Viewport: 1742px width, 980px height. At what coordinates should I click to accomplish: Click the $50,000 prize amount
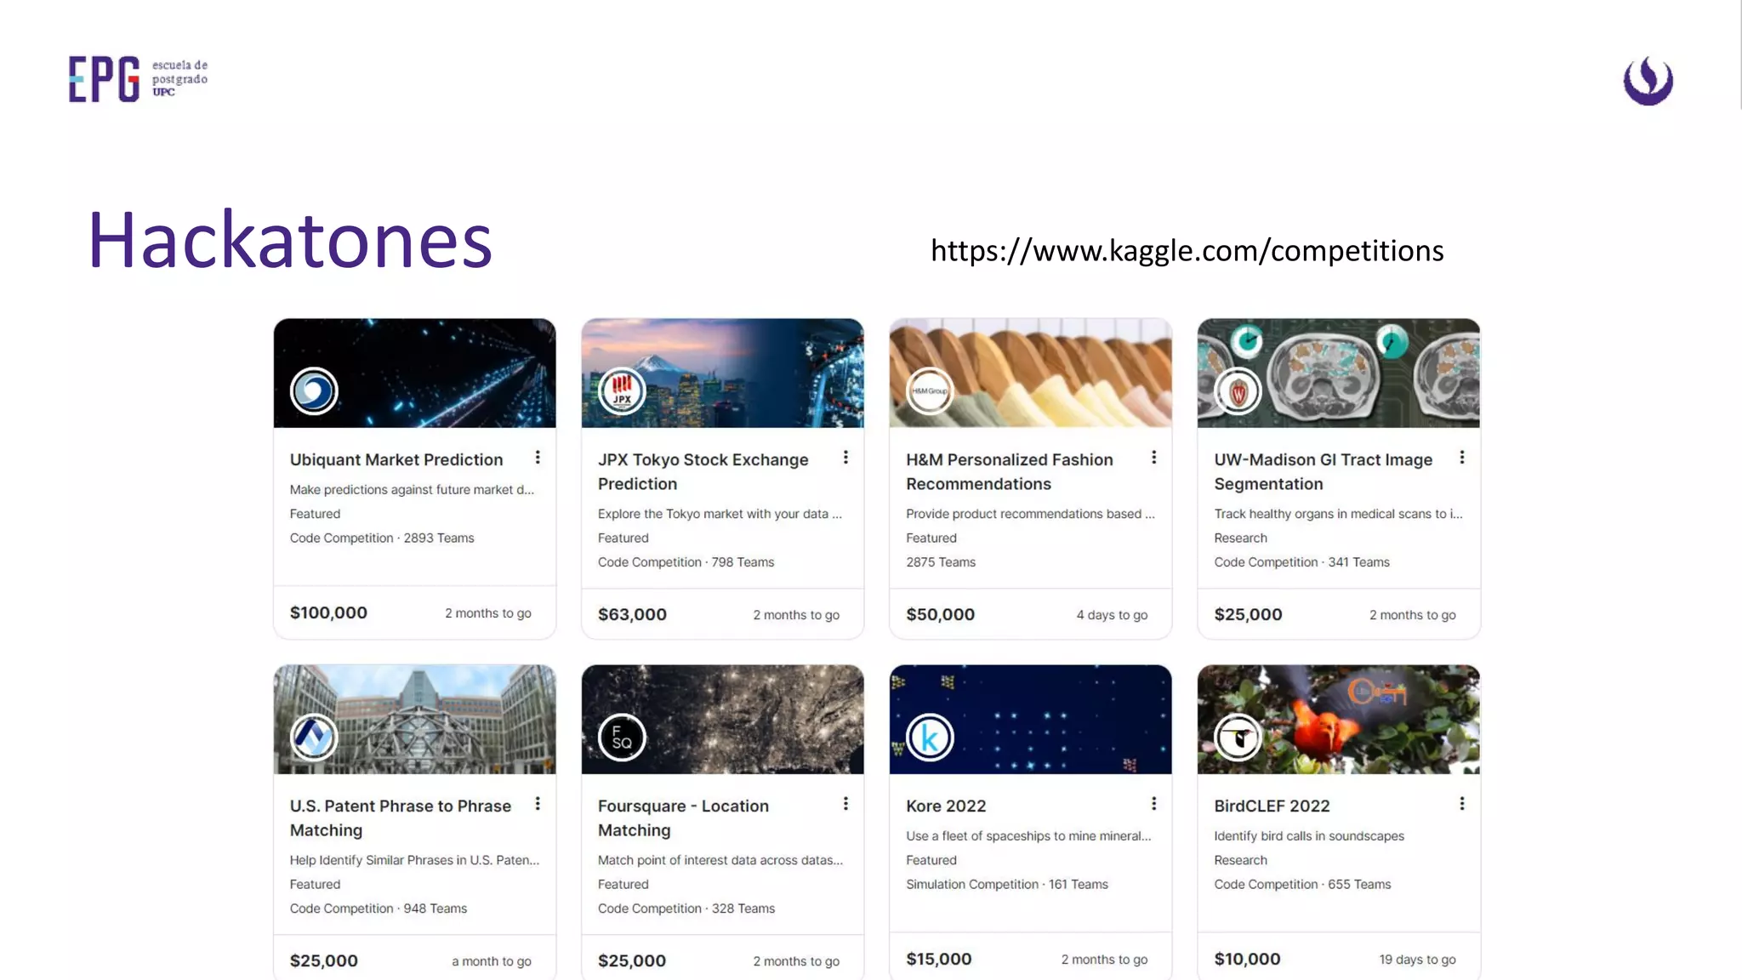tap(940, 614)
